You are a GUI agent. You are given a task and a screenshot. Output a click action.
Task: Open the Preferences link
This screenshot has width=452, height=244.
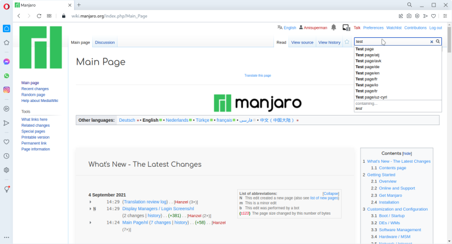tap(373, 28)
